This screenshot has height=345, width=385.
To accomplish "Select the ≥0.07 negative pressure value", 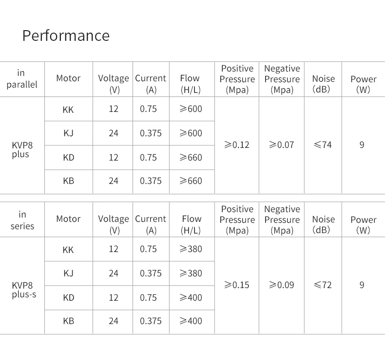I will pos(281,145).
